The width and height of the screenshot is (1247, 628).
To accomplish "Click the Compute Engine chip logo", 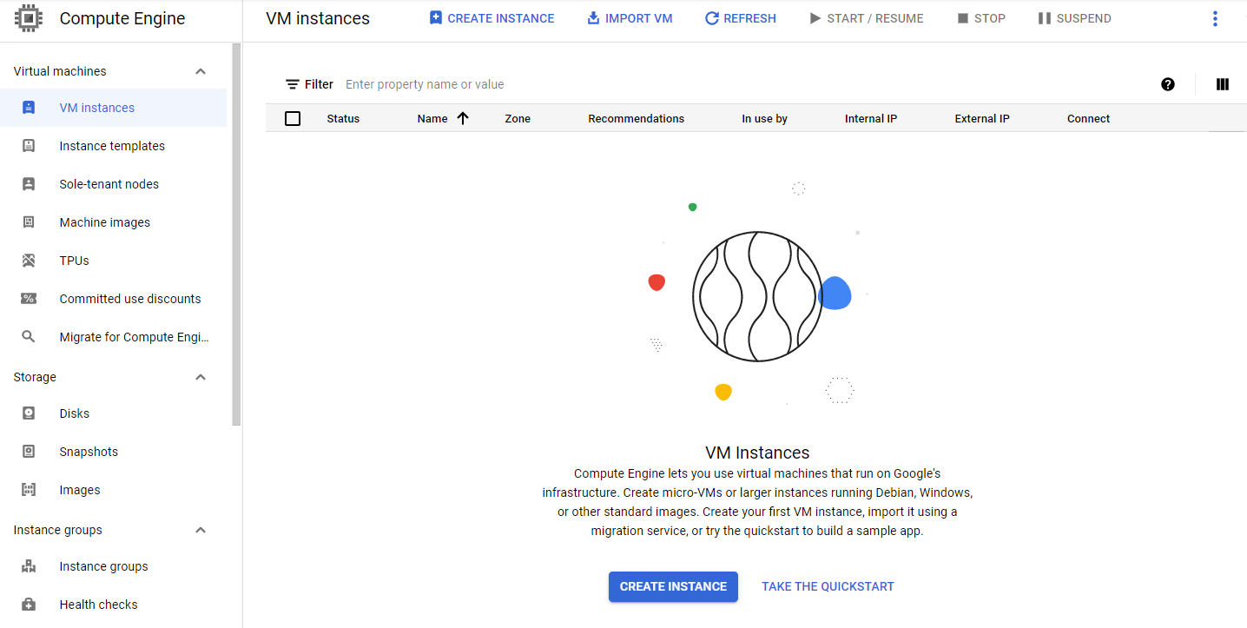I will (29, 18).
